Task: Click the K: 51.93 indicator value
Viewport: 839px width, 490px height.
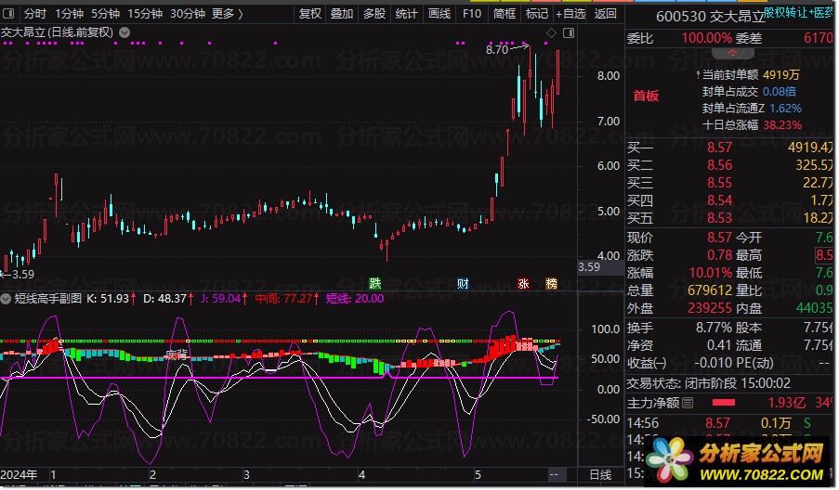Action: [111, 299]
